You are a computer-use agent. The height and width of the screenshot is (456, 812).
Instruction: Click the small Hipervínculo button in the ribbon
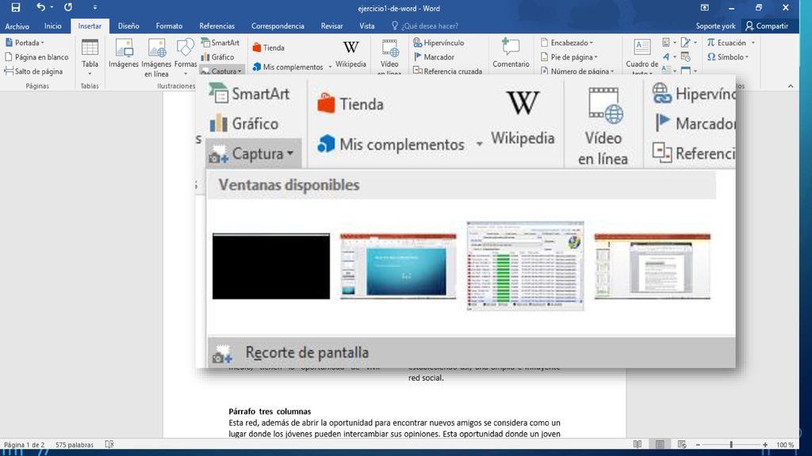[439, 43]
